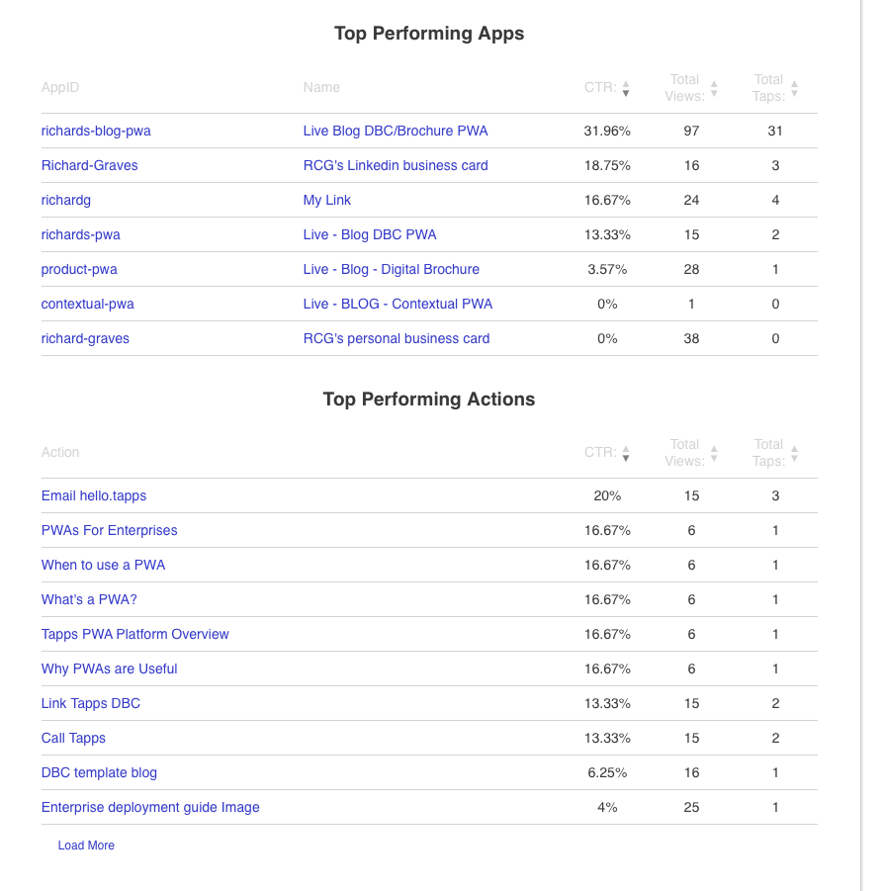The height and width of the screenshot is (891, 884).
Task: Sort actions table by Total Taps arrows
Action: tap(794, 453)
